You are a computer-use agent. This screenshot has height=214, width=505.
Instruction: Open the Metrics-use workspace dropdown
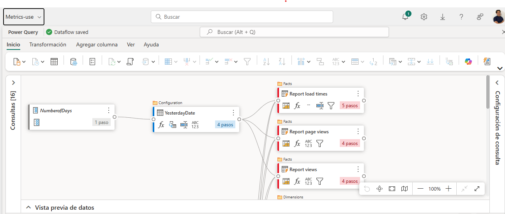click(x=24, y=17)
